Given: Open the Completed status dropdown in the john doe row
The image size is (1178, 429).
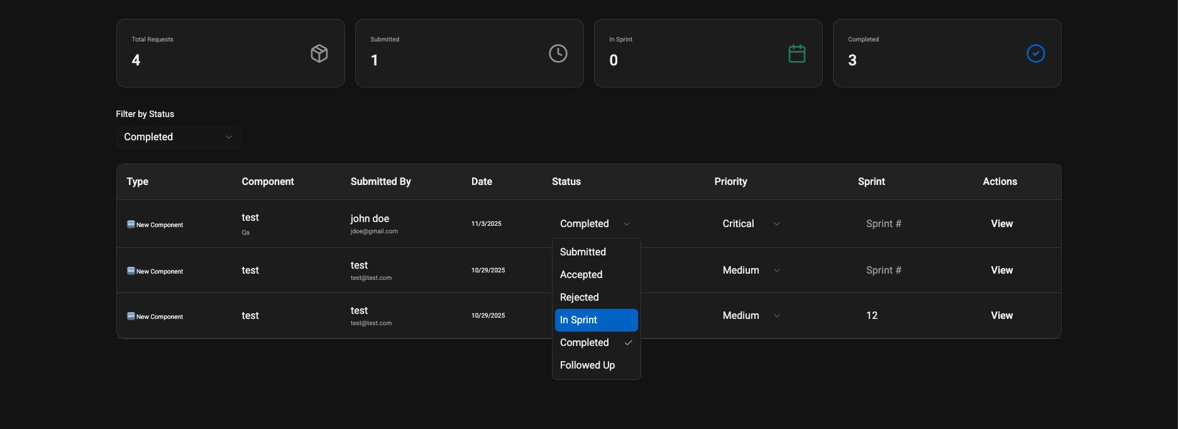Looking at the screenshot, I should click(595, 224).
